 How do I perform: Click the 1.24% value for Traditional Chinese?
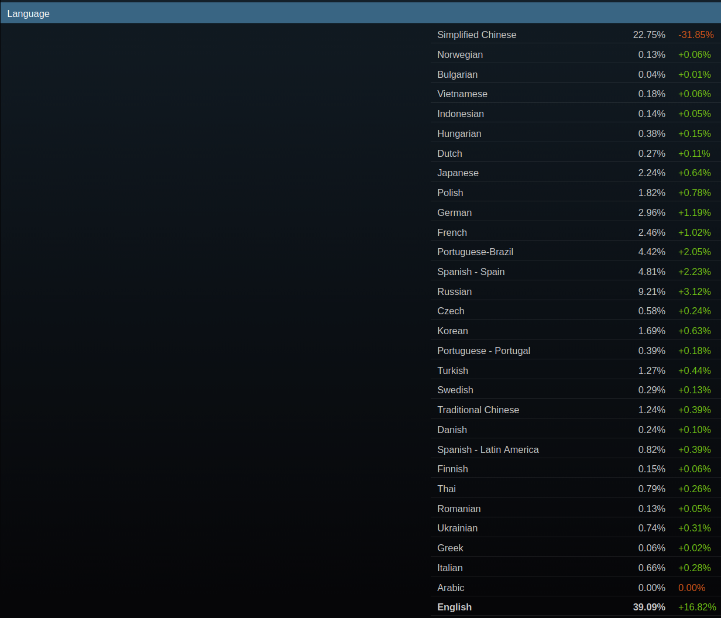652,410
